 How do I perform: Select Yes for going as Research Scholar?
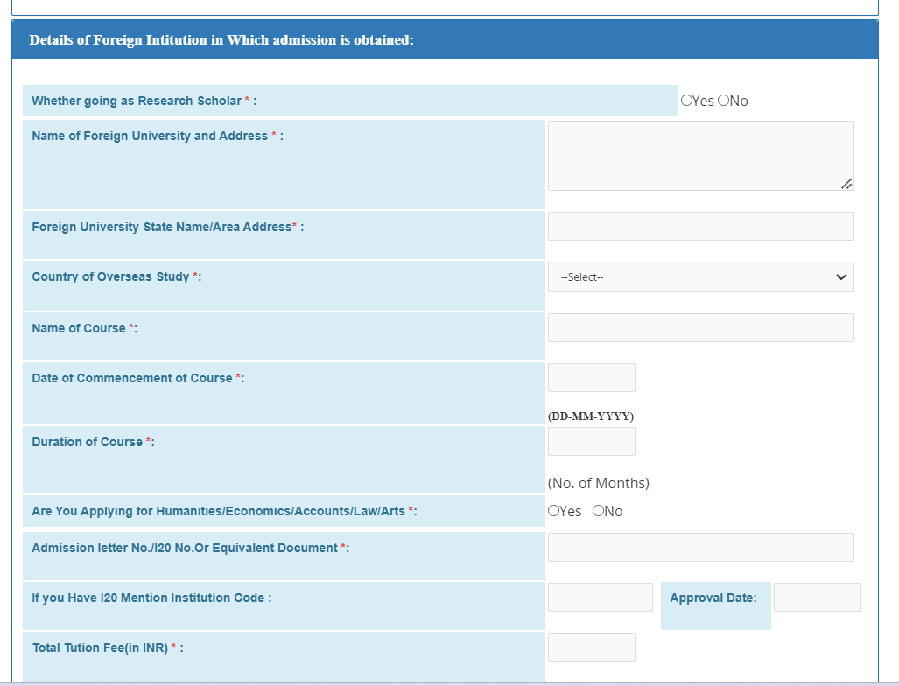[x=687, y=101]
